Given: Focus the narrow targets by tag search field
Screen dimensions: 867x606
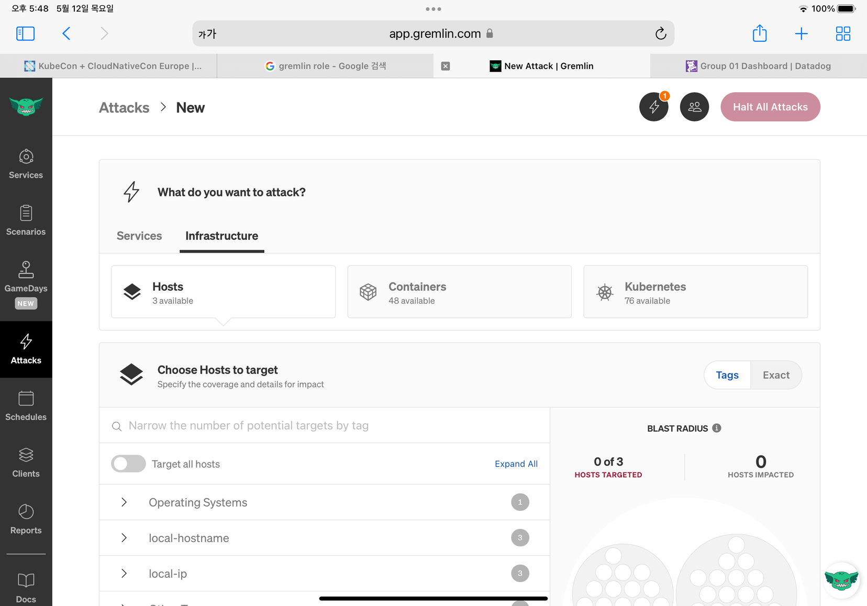Looking at the screenshot, I should coord(325,425).
